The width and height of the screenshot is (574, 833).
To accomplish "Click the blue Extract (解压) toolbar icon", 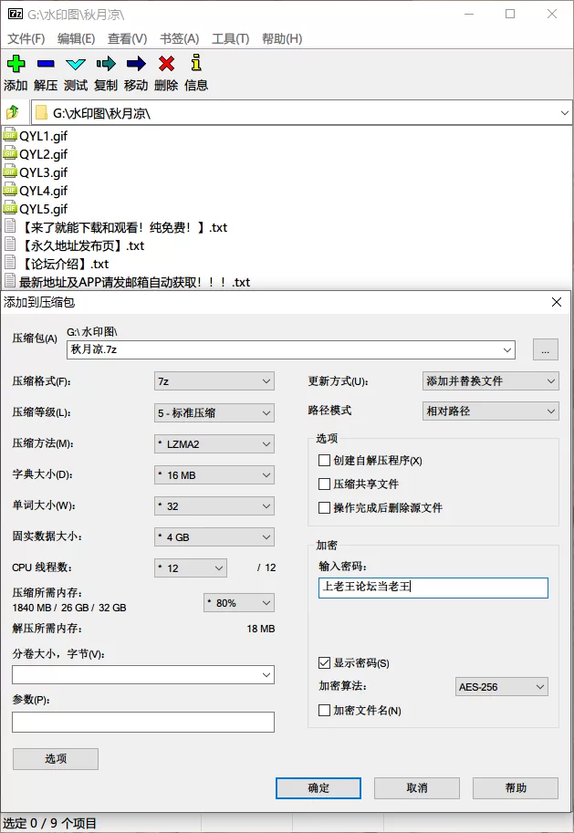I will pos(46,64).
